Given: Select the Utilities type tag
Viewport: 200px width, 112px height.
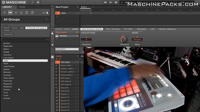Looking at the screenshot, I should pyautogui.click(x=7, y=30).
